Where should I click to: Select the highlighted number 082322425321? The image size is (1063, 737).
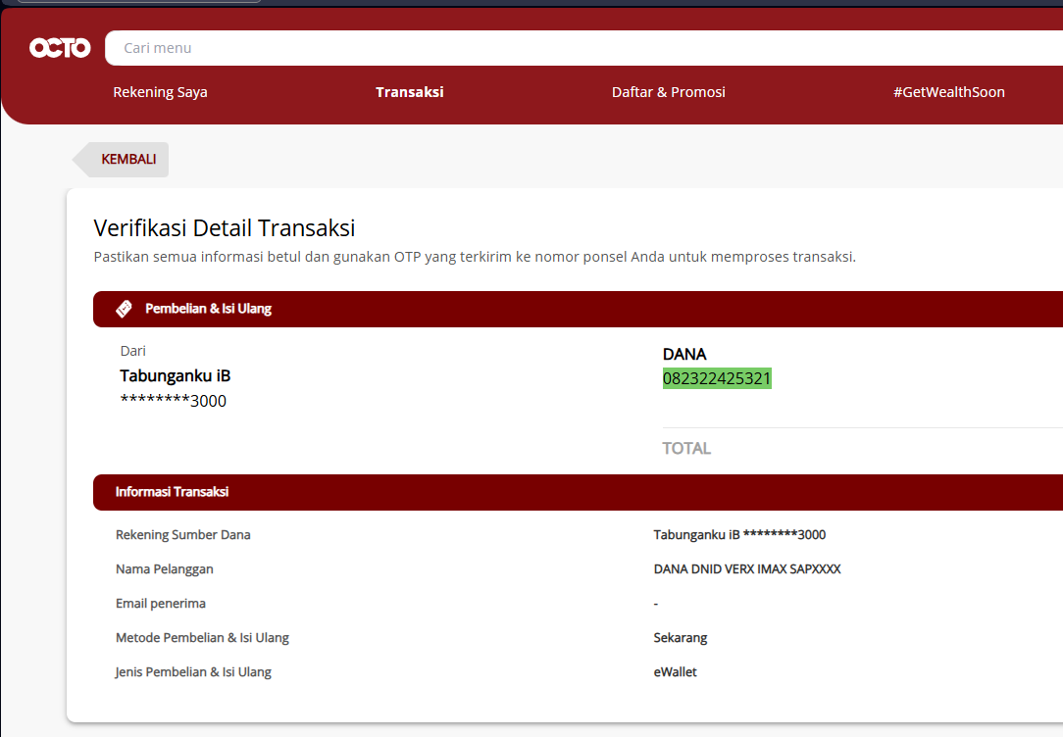point(717,378)
